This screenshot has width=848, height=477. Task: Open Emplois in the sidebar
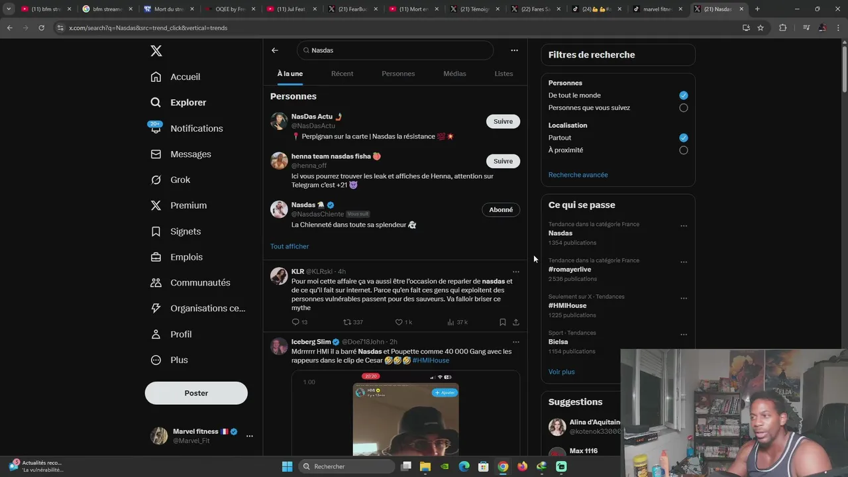click(177, 257)
